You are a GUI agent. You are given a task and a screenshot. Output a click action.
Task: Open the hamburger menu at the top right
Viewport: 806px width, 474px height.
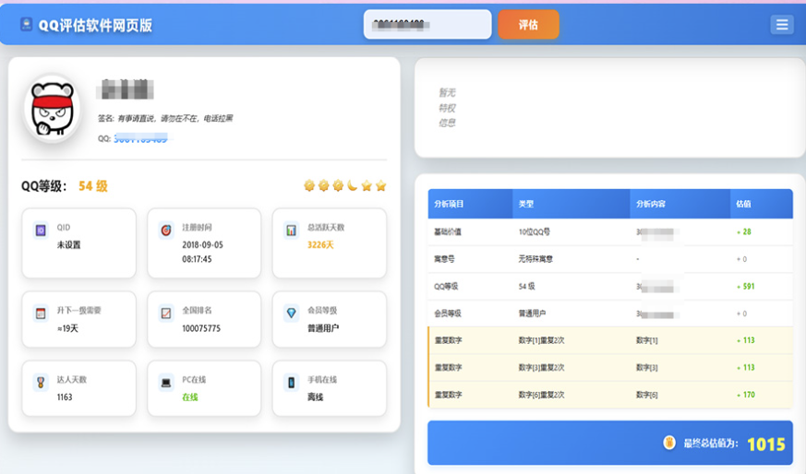click(782, 25)
